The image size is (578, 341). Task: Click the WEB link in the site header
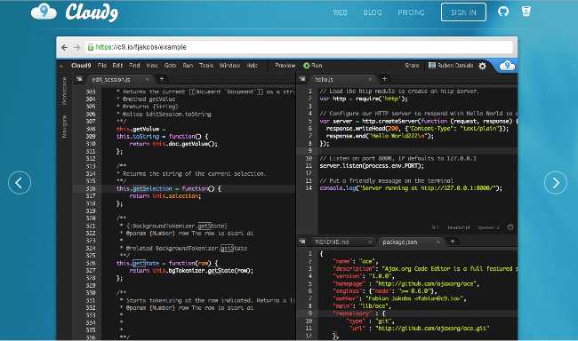(x=340, y=12)
